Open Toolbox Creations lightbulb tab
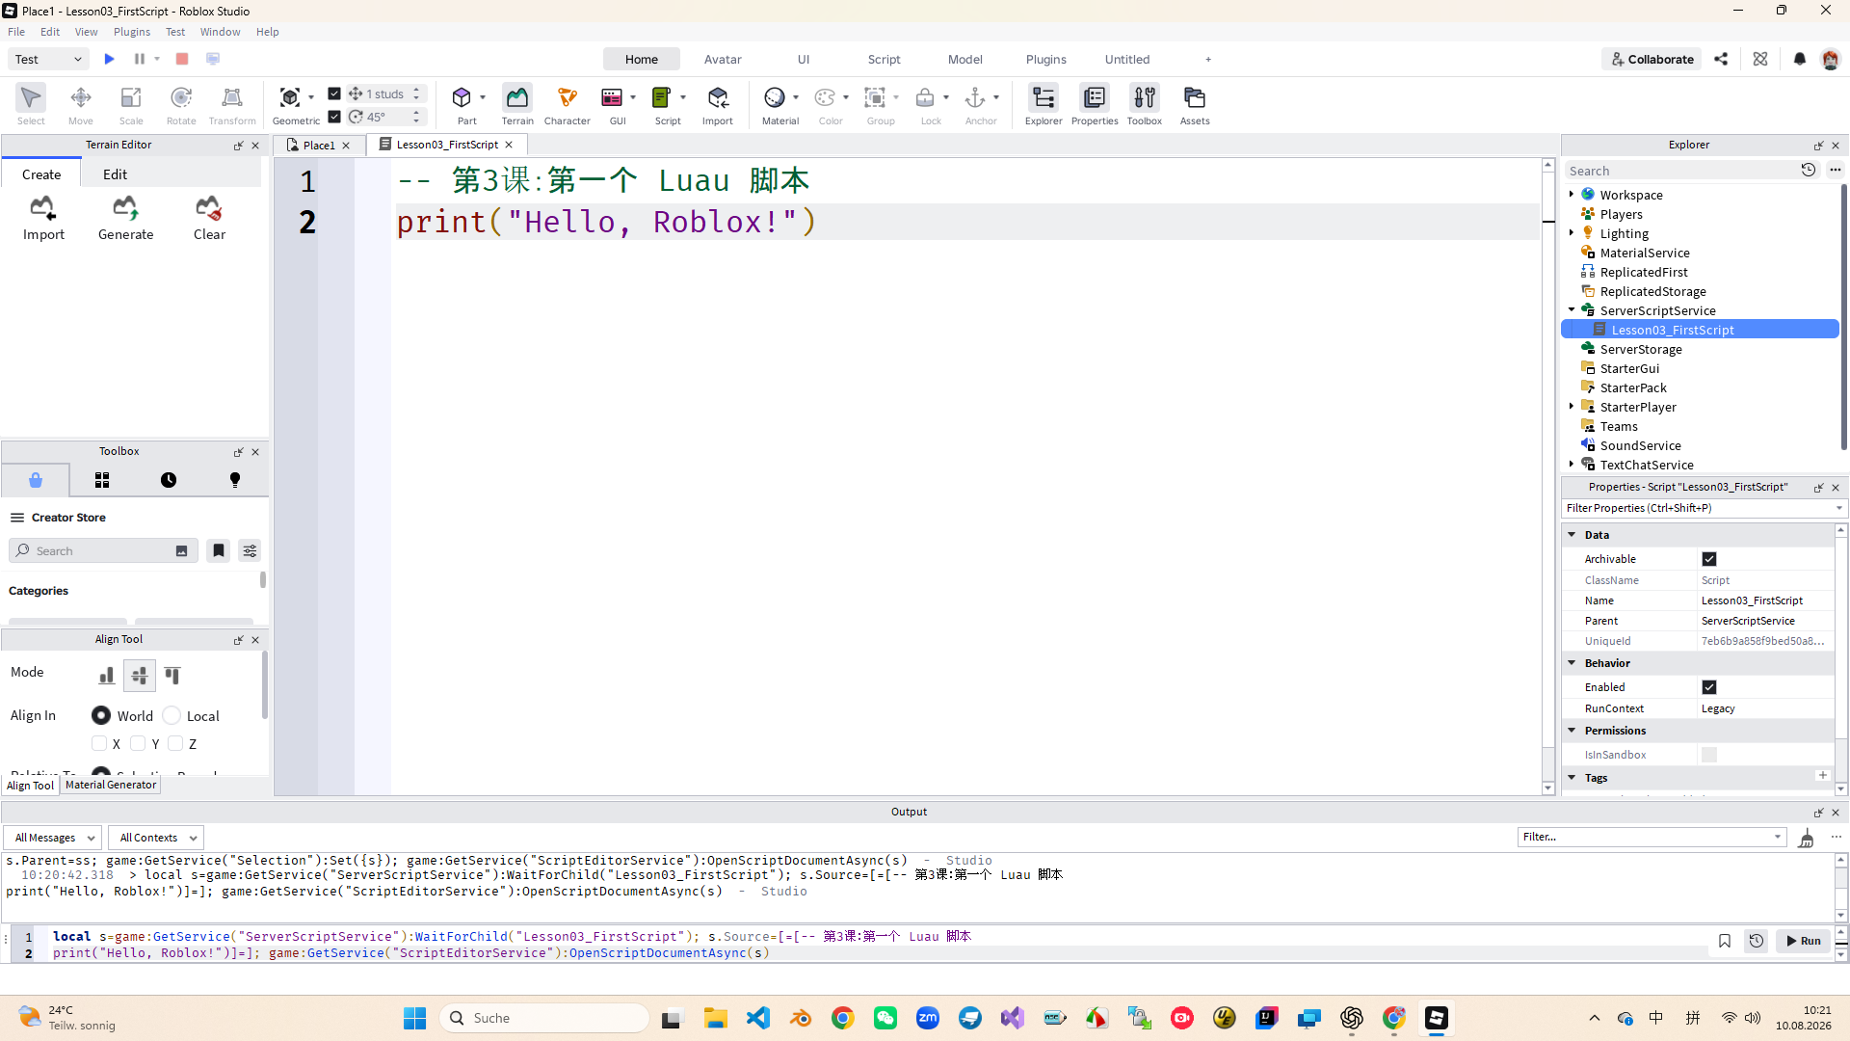Screen dimensions: 1850x1041 point(235,480)
